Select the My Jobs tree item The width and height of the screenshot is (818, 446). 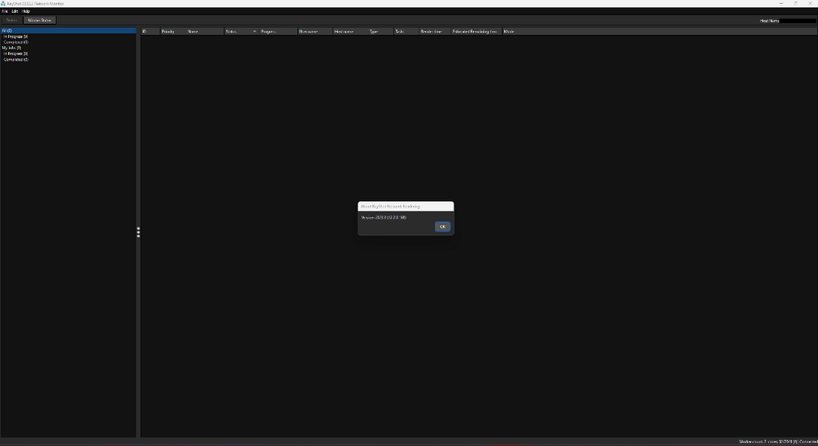pyautogui.click(x=11, y=48)
